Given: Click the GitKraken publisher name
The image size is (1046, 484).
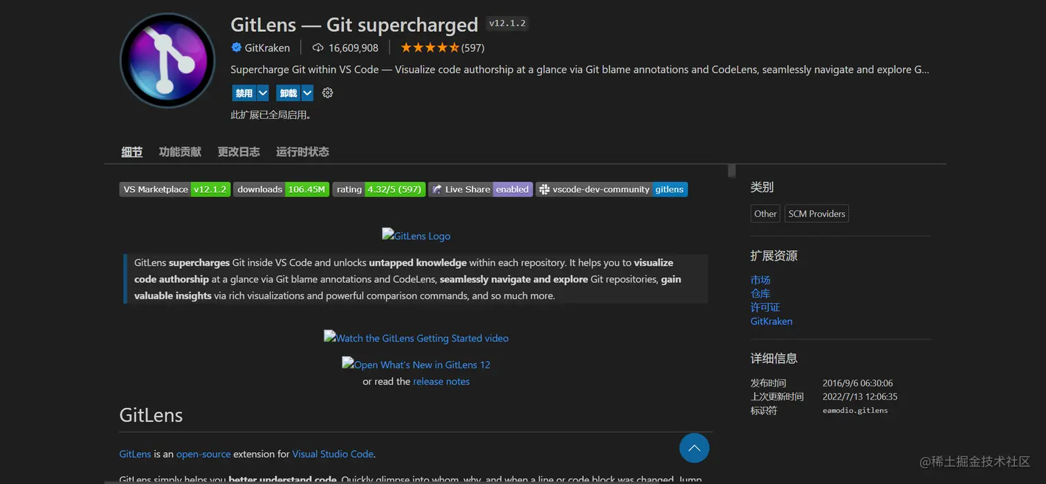Looking at the screenshot, I should [267, 48].
